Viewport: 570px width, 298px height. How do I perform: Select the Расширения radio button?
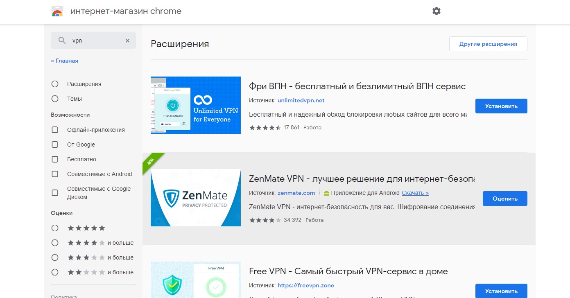tap(55, 84)
